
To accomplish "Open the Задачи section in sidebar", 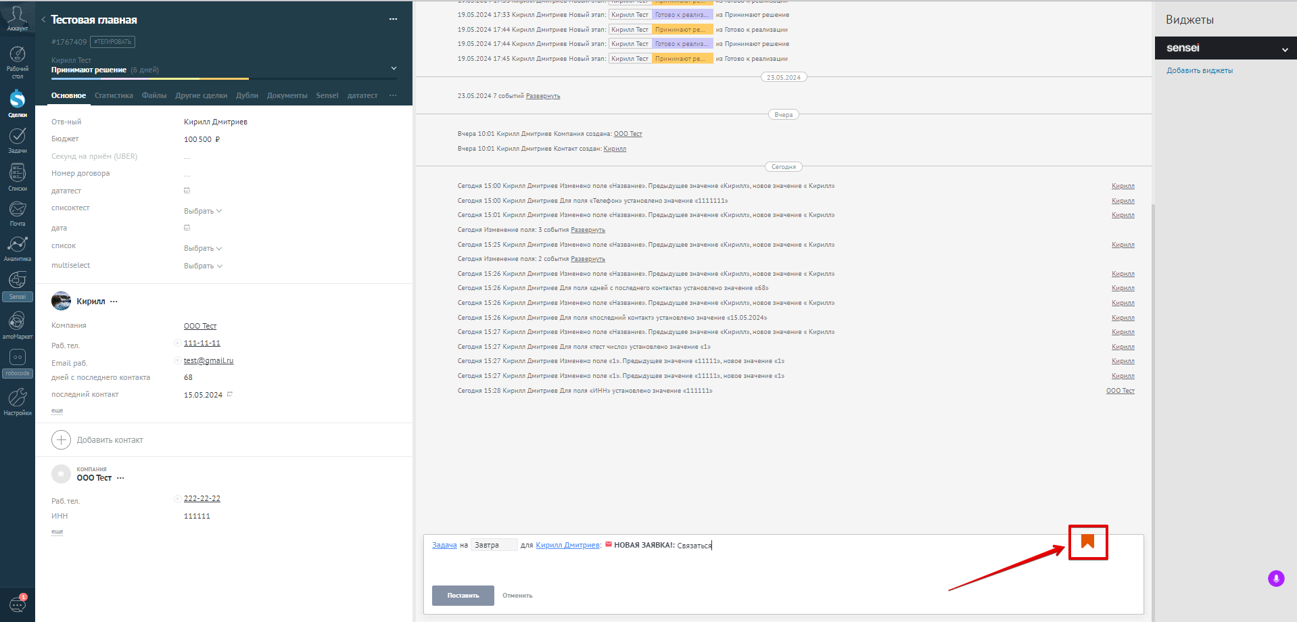I will point(18,140).
